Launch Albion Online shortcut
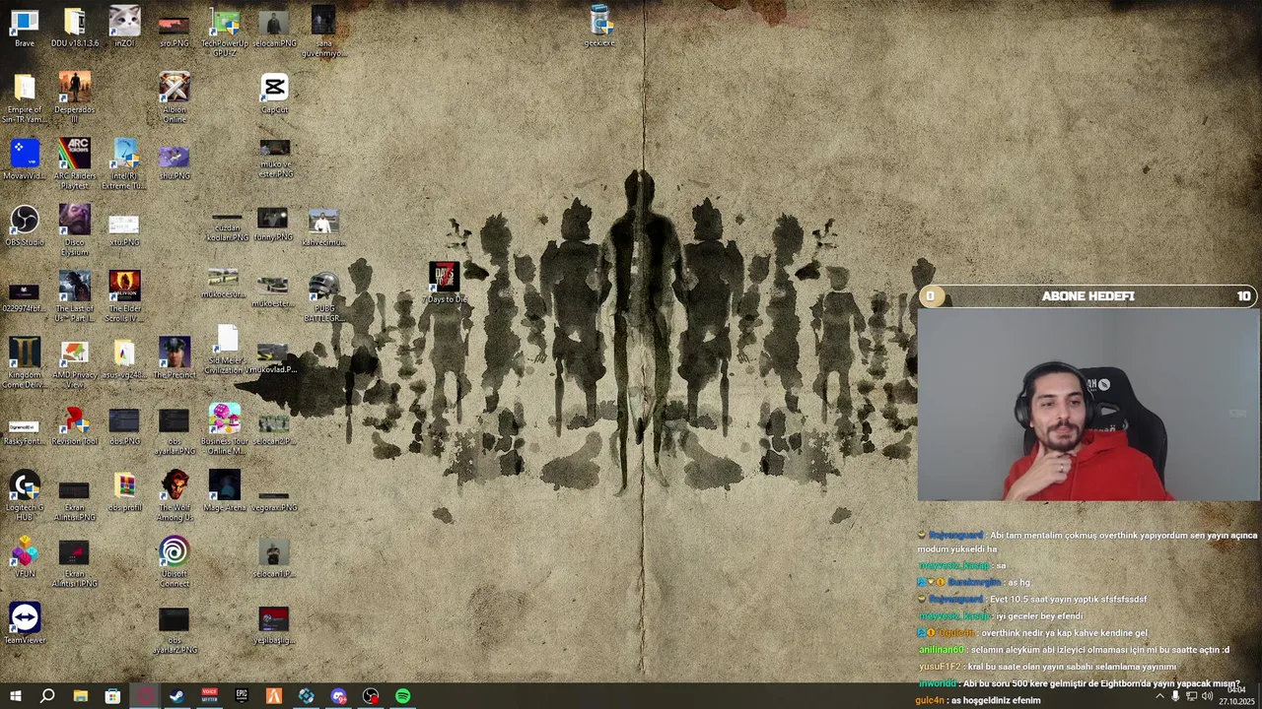1262x709 pixels. pyautogui.click(x=175, y=97)
